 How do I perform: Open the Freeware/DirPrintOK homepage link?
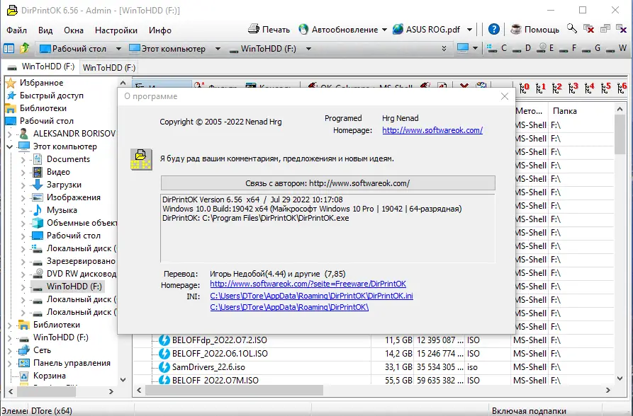click(308, 284)
